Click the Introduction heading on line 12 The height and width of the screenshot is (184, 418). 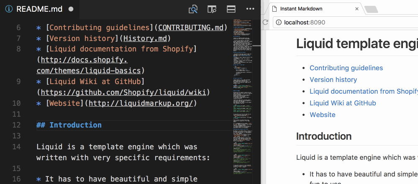(x=75, y=125)
